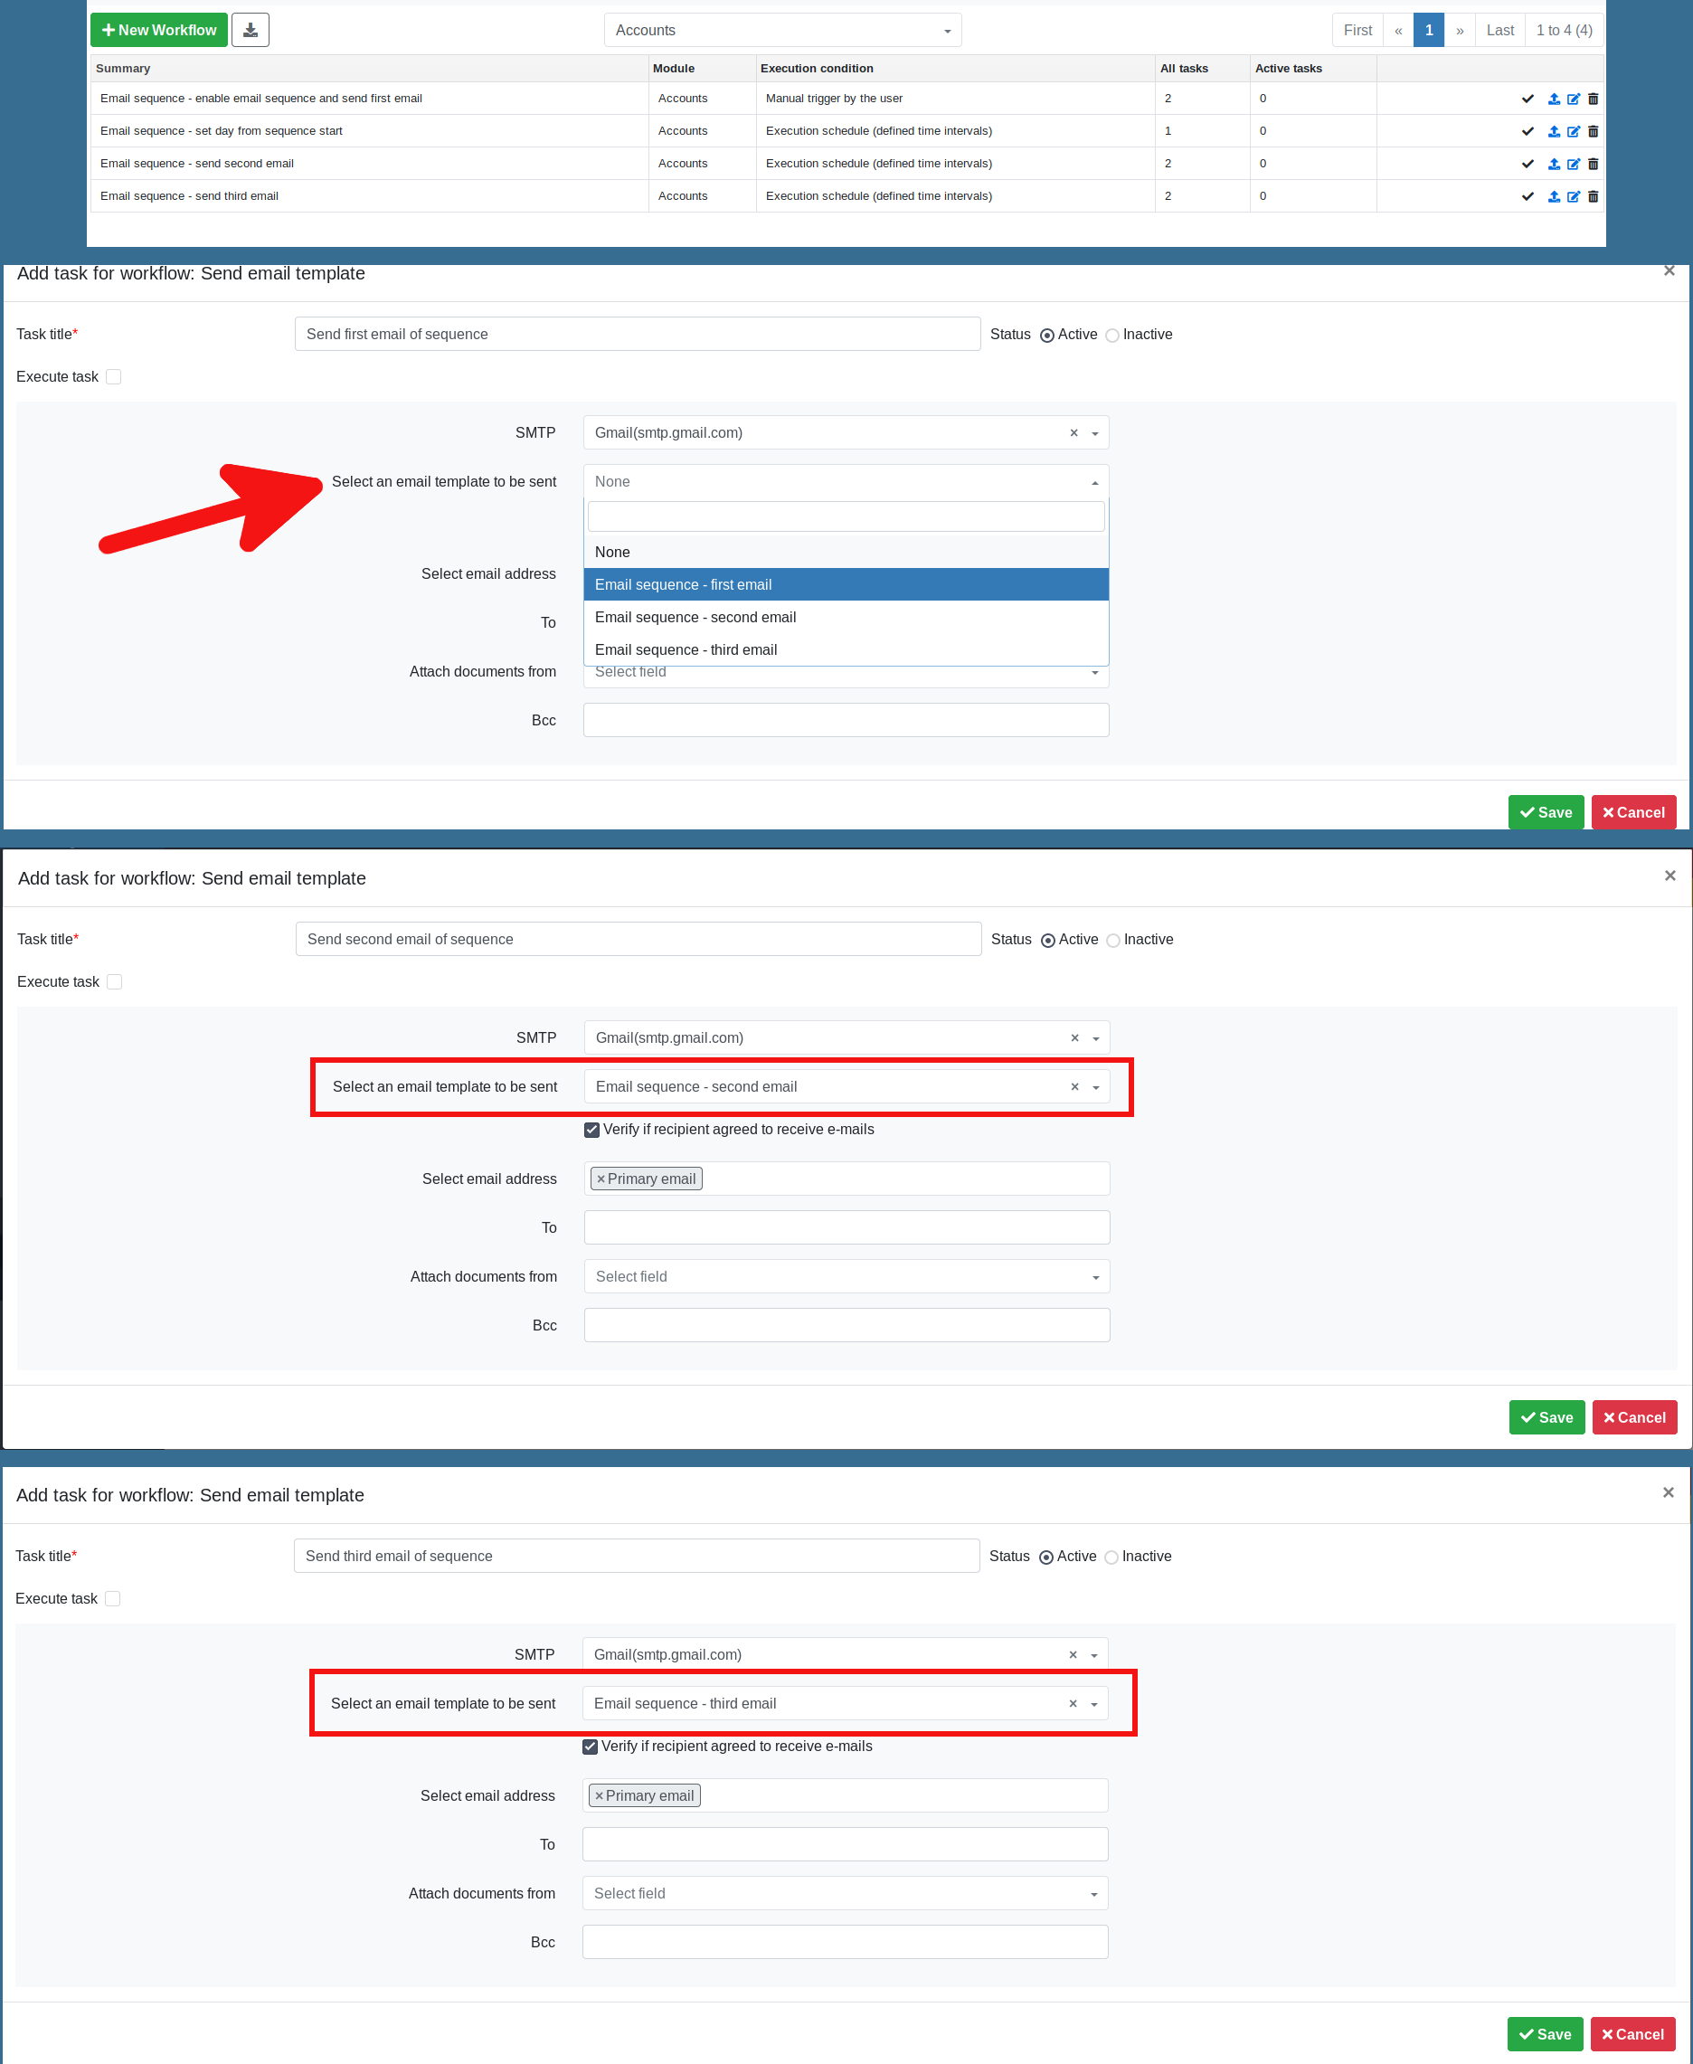Save the 'Send first email of sequence' task
The height and width of the screenshot is (2064, 1693).
[1545, 812]
